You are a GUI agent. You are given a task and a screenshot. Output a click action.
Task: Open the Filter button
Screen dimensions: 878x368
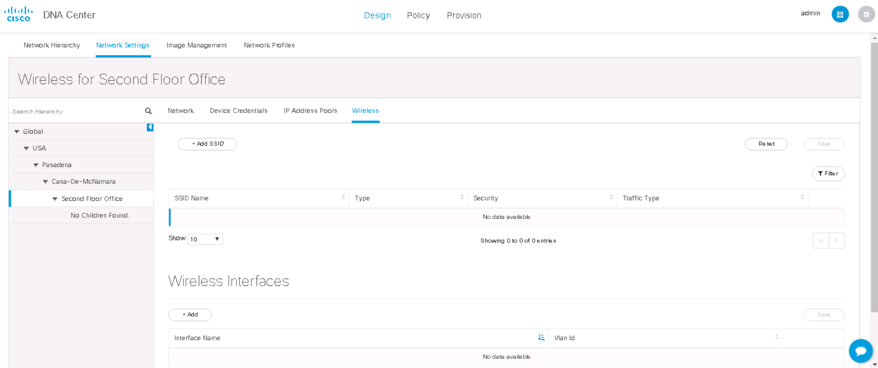[828, 174]
